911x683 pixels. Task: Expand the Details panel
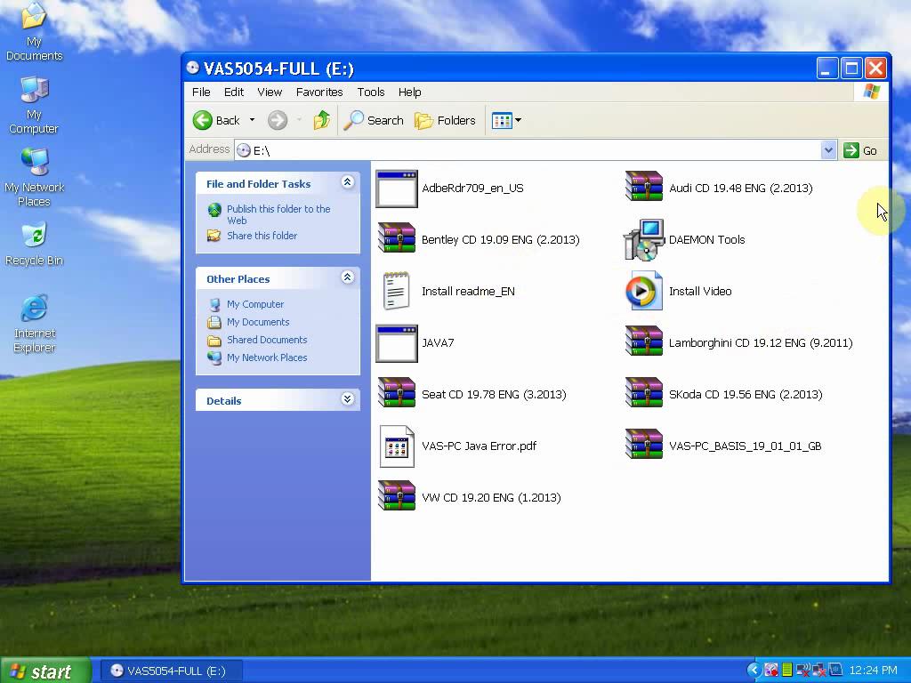coord(347,400)
